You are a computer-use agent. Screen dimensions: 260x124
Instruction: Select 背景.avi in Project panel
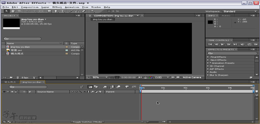click(16, 50)
